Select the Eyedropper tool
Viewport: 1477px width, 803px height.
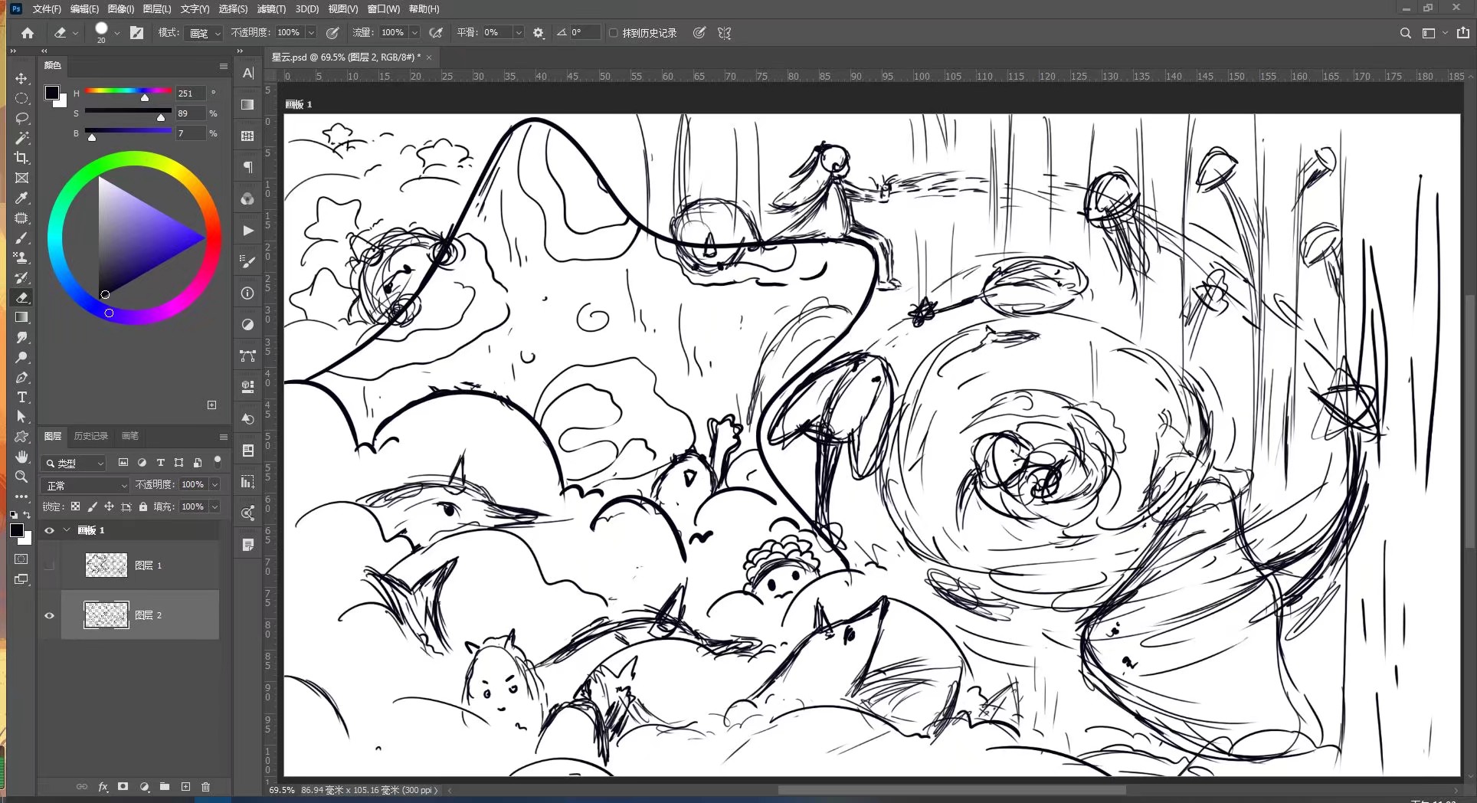pyautogui.click(x=21, y=198)
